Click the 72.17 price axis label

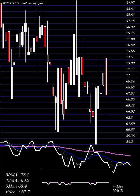point(130,69)
